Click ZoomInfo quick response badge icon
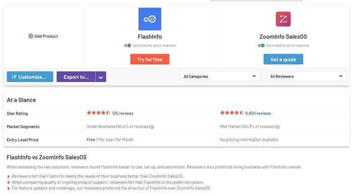This screenshot has height=196, width=353. click(x=261, y=46)
